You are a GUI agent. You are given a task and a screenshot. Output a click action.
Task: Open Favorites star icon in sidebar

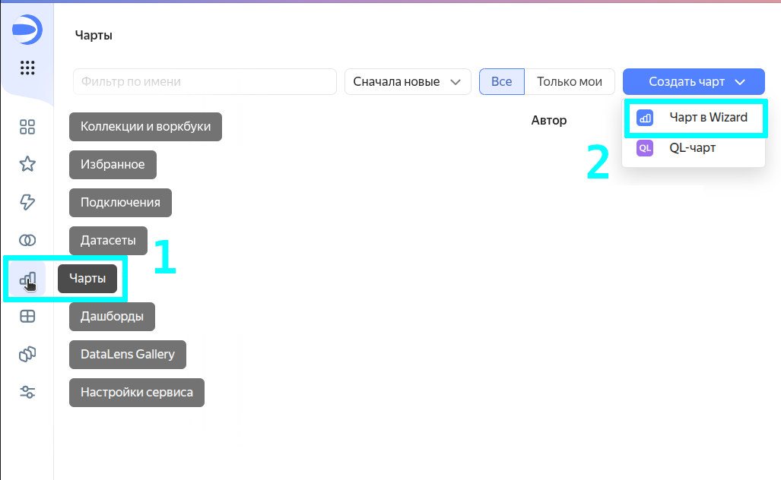27,164
